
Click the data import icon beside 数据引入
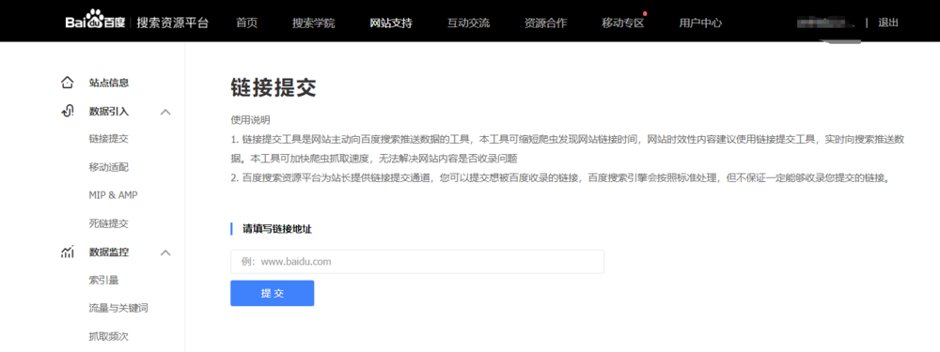67,112
